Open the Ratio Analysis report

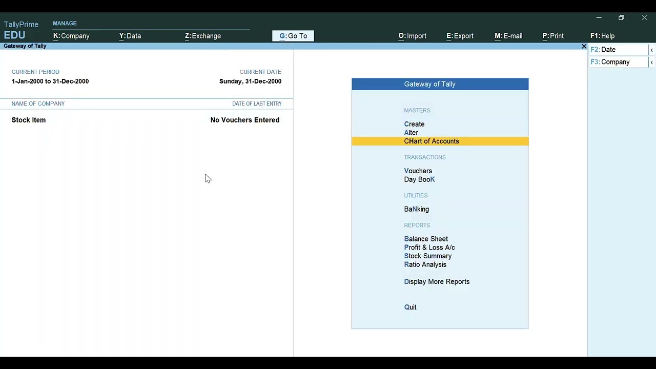click(x=425, y=265)
